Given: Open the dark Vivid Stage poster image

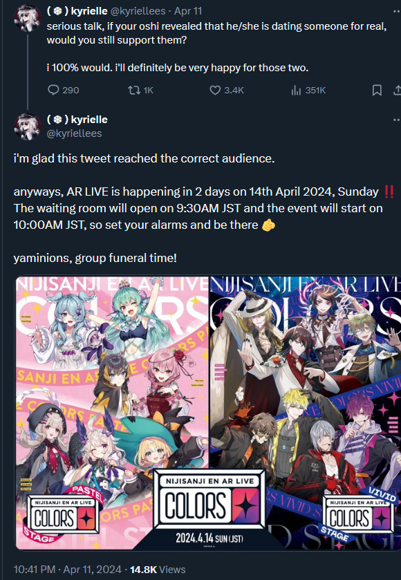Looking at the screenshot, I should (x=305, y=413).
